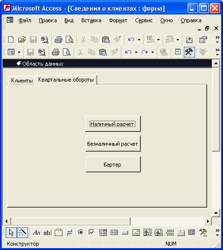The image size is (223, 250).
Task: Open the Properties sheet icon
Action: click(203, 40)
